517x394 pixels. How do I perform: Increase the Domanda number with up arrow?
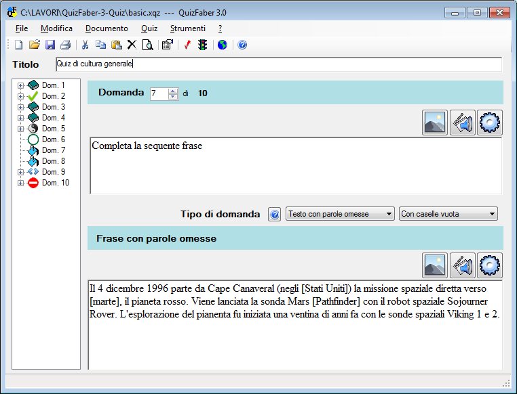point(173,90)
